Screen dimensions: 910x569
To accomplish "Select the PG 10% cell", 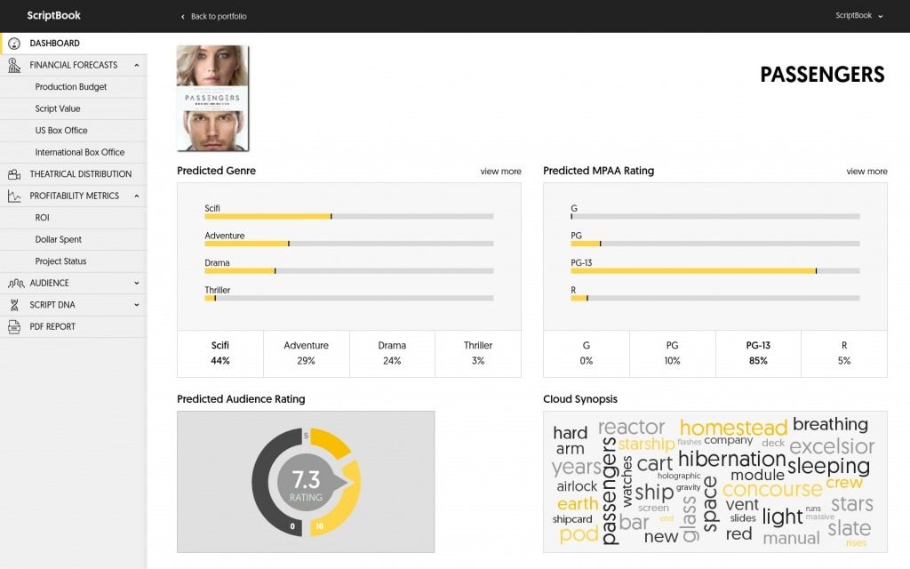I will coord(672,354).
